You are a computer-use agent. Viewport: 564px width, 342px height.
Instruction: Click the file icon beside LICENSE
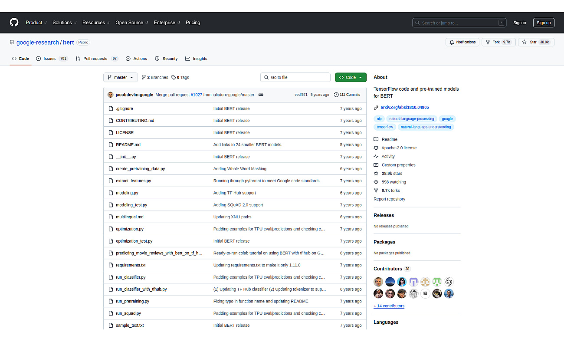coord(111,133)
